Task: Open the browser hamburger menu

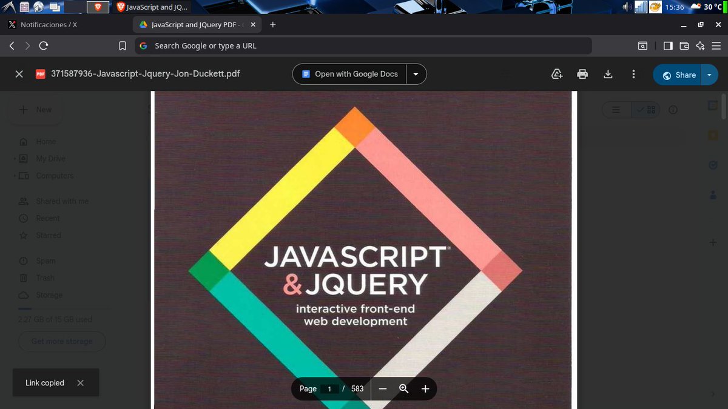Action: coord(717,45)
